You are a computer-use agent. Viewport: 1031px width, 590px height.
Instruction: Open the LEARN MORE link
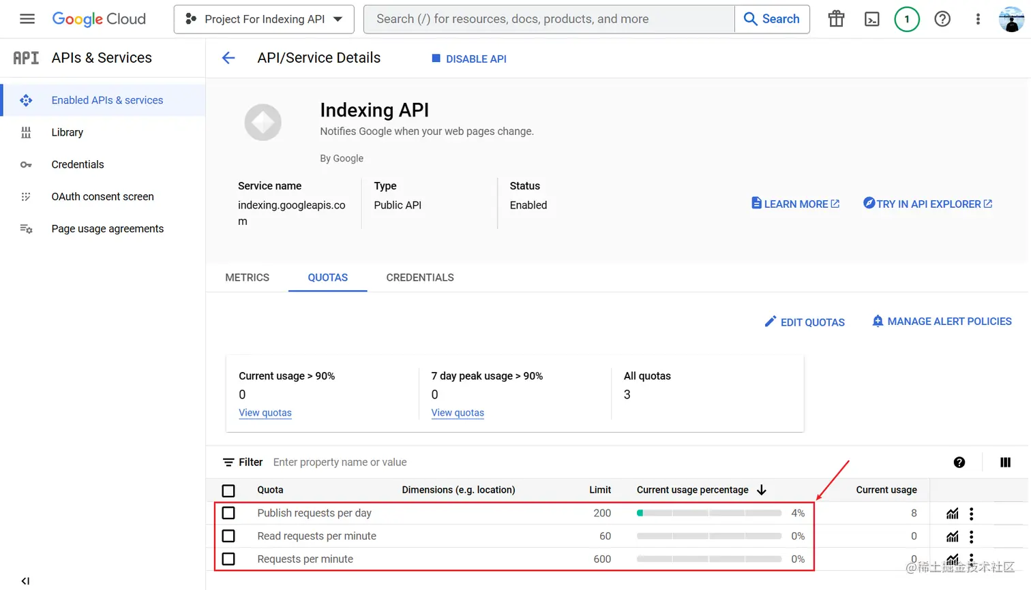pos(795,203)
